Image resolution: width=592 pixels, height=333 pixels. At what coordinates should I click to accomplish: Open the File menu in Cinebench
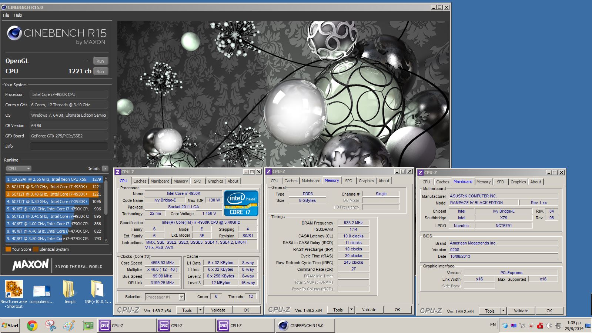click(6, 15)
